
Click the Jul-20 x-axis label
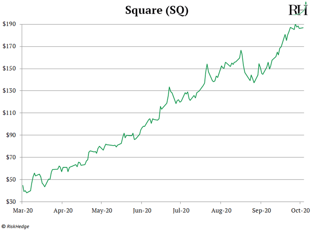pyautogui.click(x=181, y=211)
